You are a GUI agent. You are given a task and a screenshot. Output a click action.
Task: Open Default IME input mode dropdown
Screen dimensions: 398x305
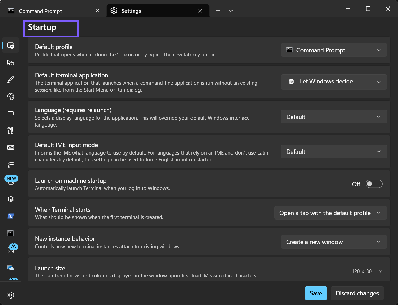[x=334, y=152]
